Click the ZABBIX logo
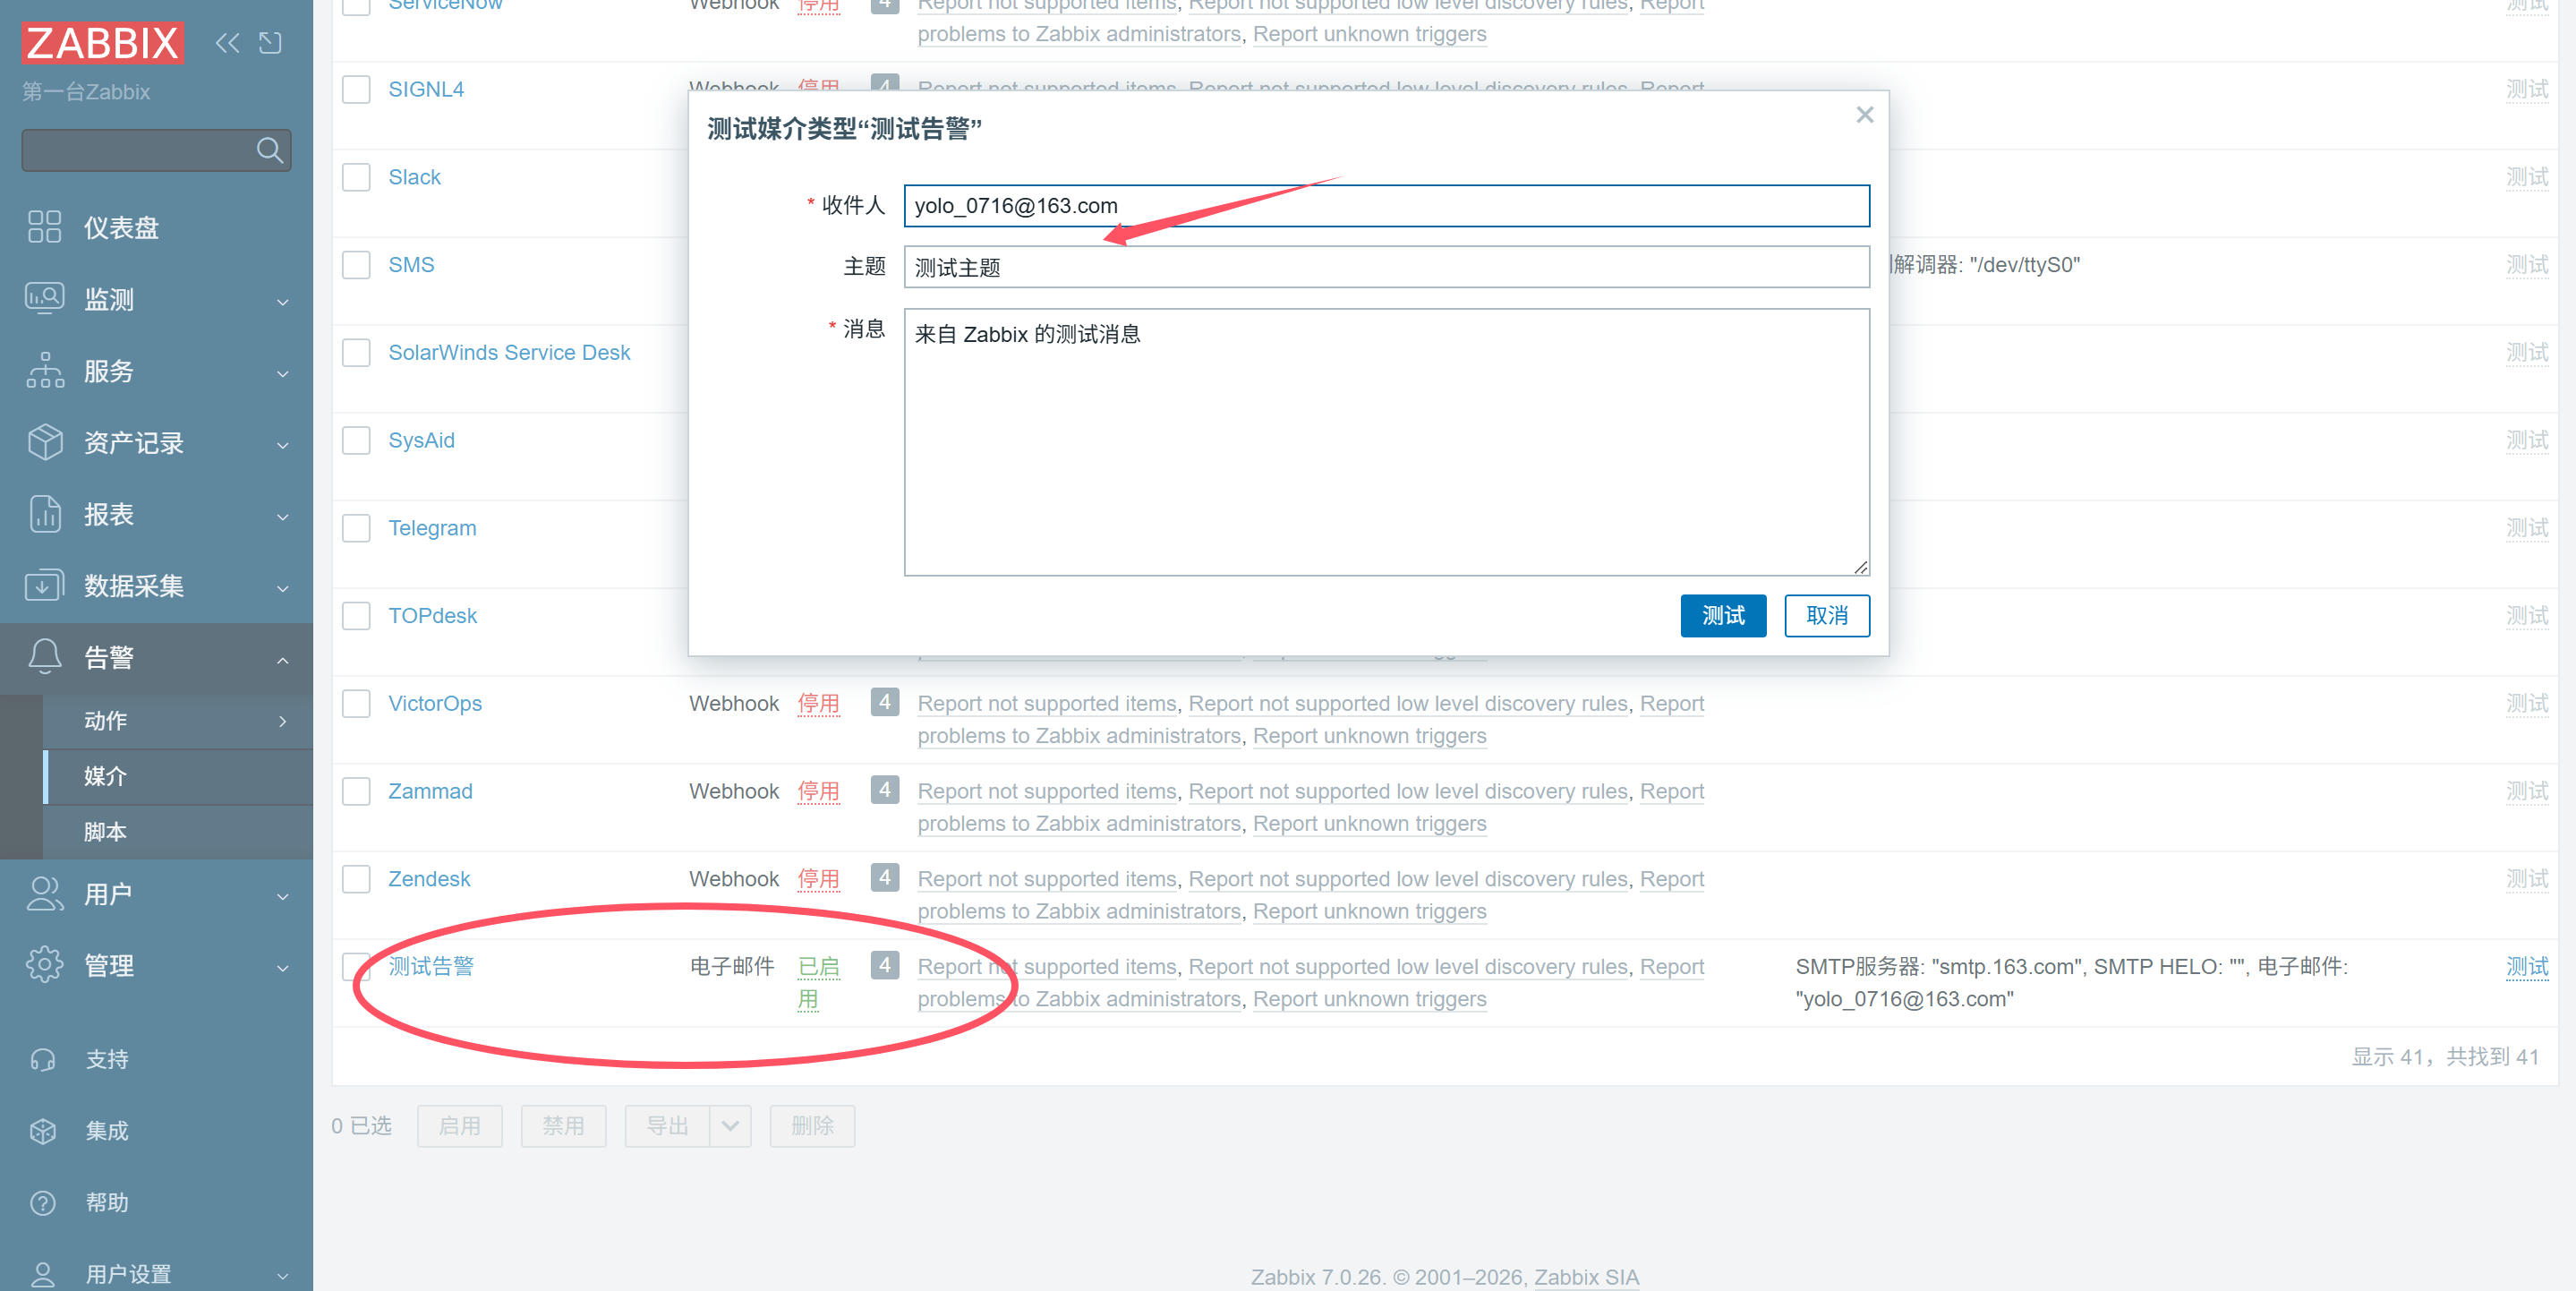 tap(103, 43)
